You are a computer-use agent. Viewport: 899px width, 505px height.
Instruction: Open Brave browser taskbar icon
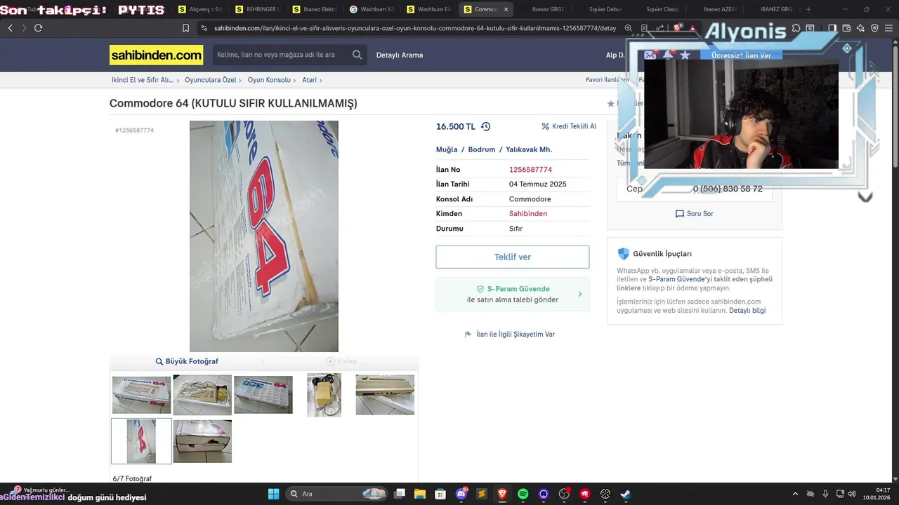[x=502, y=494]
